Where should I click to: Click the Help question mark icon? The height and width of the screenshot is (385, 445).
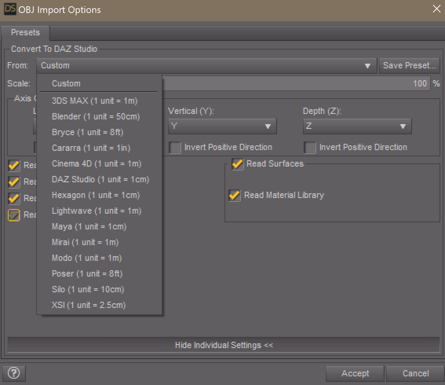click(x=15, y=373)
